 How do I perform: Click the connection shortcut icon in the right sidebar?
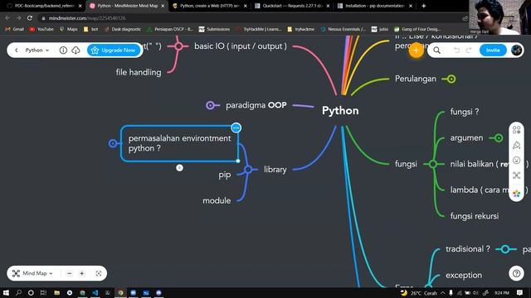pos(516,175)
